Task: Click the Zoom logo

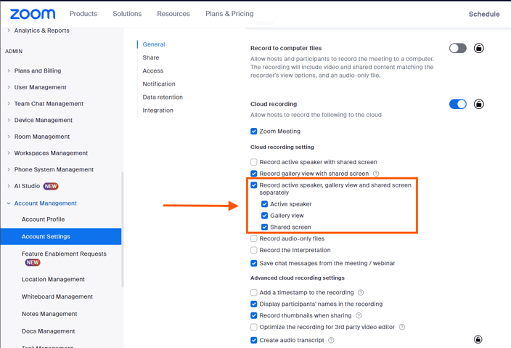Action: (33, 14)
